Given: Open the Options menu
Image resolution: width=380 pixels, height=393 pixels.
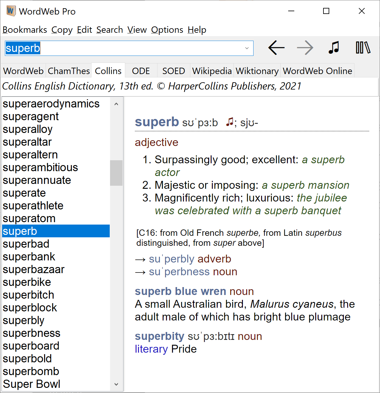Looking at the screenshot, I should [167, 29].
